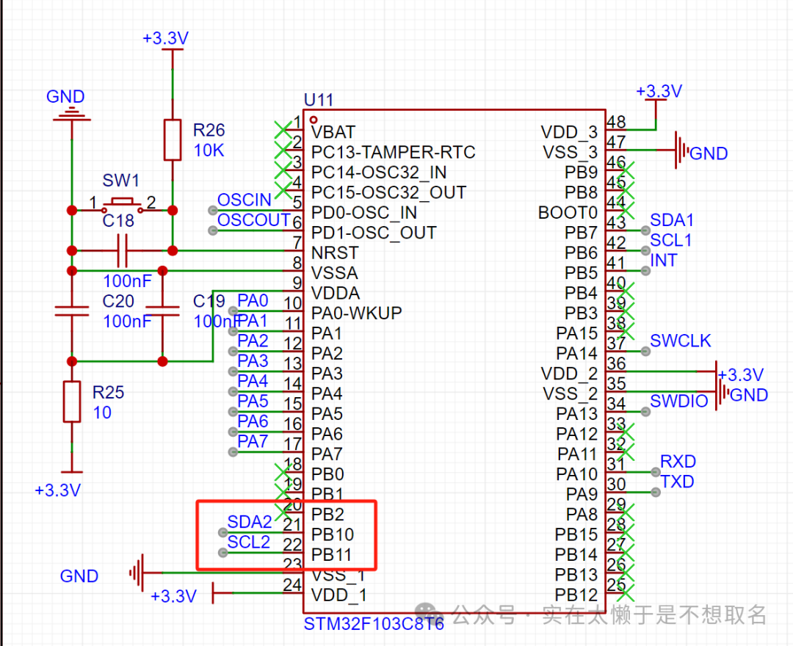The width and height of the screenshot is (793, 646).
Task: Click the GND symbol above capacitor C20
Action: (70, 114)
